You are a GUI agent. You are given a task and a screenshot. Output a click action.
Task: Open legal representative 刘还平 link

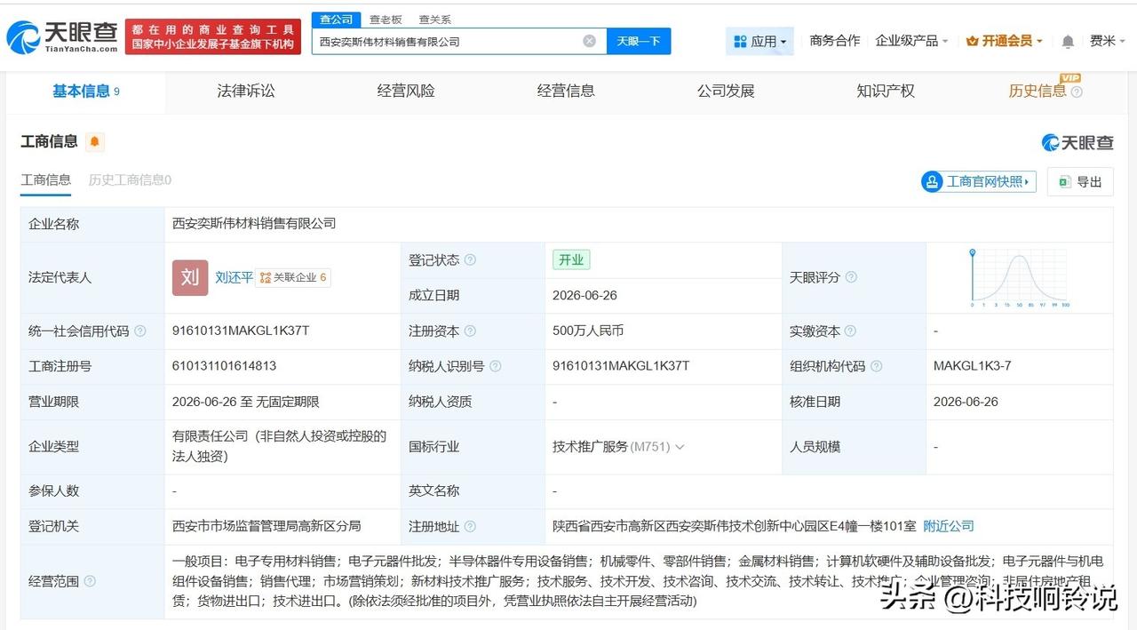(x=234, y=277)
